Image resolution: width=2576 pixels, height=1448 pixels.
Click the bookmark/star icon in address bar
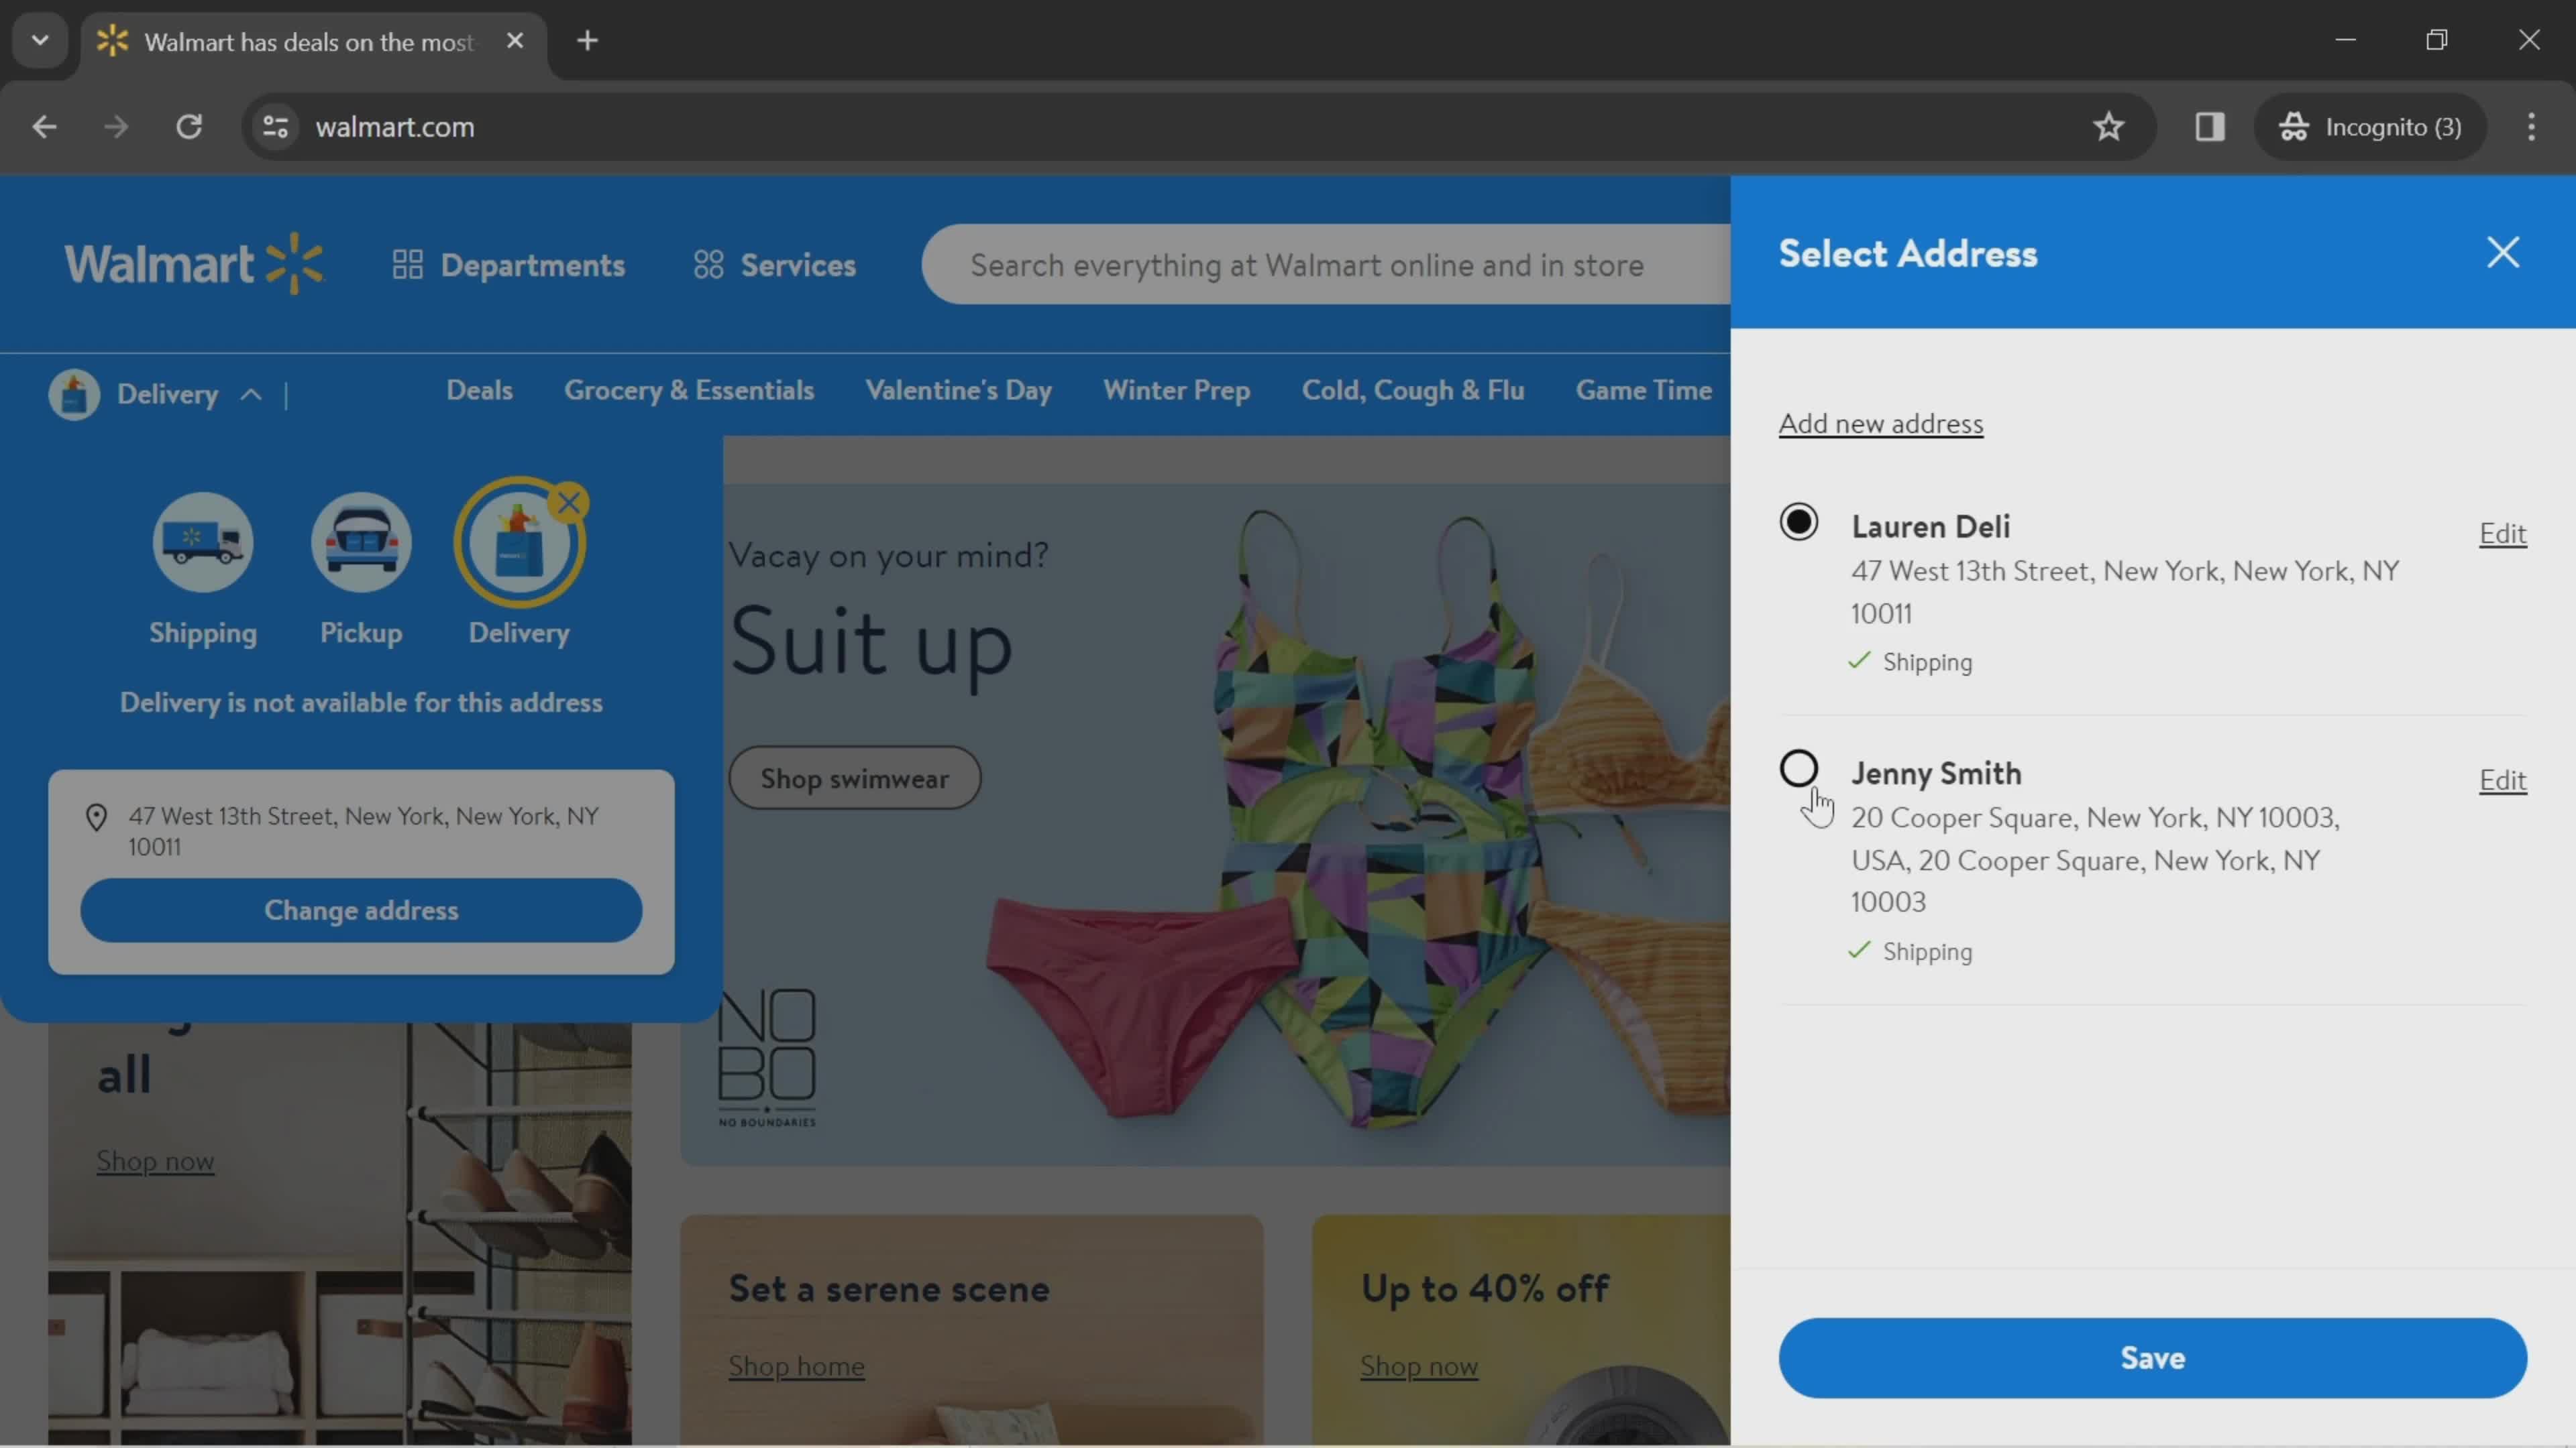click(x=2109, y=125)
